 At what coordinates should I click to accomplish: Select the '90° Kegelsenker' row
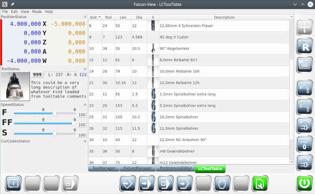tap(189, 49)
